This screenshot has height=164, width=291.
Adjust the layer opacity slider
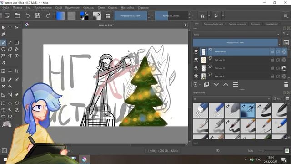point(235,43)
